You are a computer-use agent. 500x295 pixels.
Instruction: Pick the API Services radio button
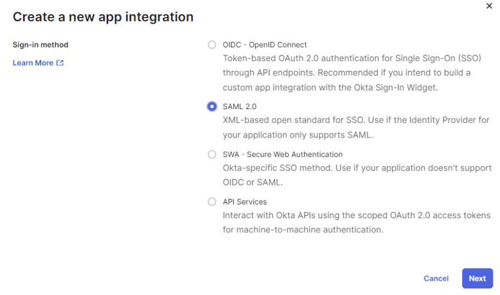[212, 202]
